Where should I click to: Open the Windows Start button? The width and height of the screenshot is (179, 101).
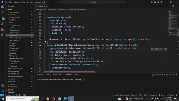[x=3, y=98]
